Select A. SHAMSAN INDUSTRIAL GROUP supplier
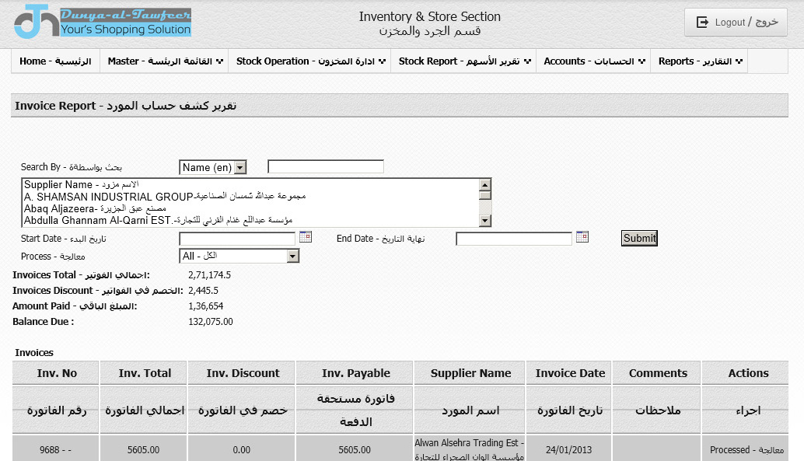The height and width of the screenshot is (461, 804). (x=250, y=197)
